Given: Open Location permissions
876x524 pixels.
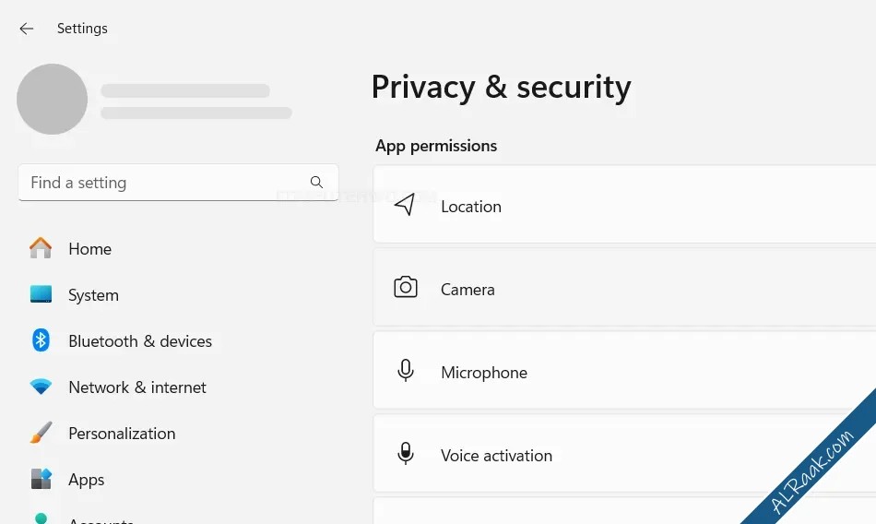Looking at the screenshot, I should [x=624, y=204].
